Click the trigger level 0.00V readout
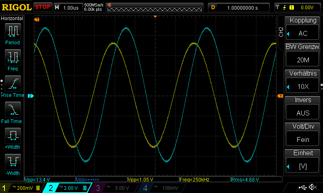Viewport: 323px width, 193px height. click(307, 8)
